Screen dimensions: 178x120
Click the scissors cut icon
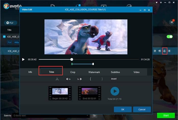click(x=57, y=79)
